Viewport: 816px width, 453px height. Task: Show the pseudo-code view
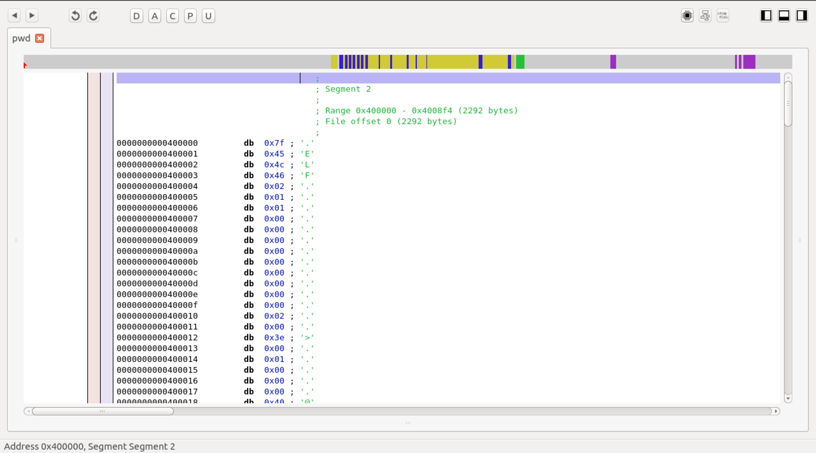[x=722, y=16]
